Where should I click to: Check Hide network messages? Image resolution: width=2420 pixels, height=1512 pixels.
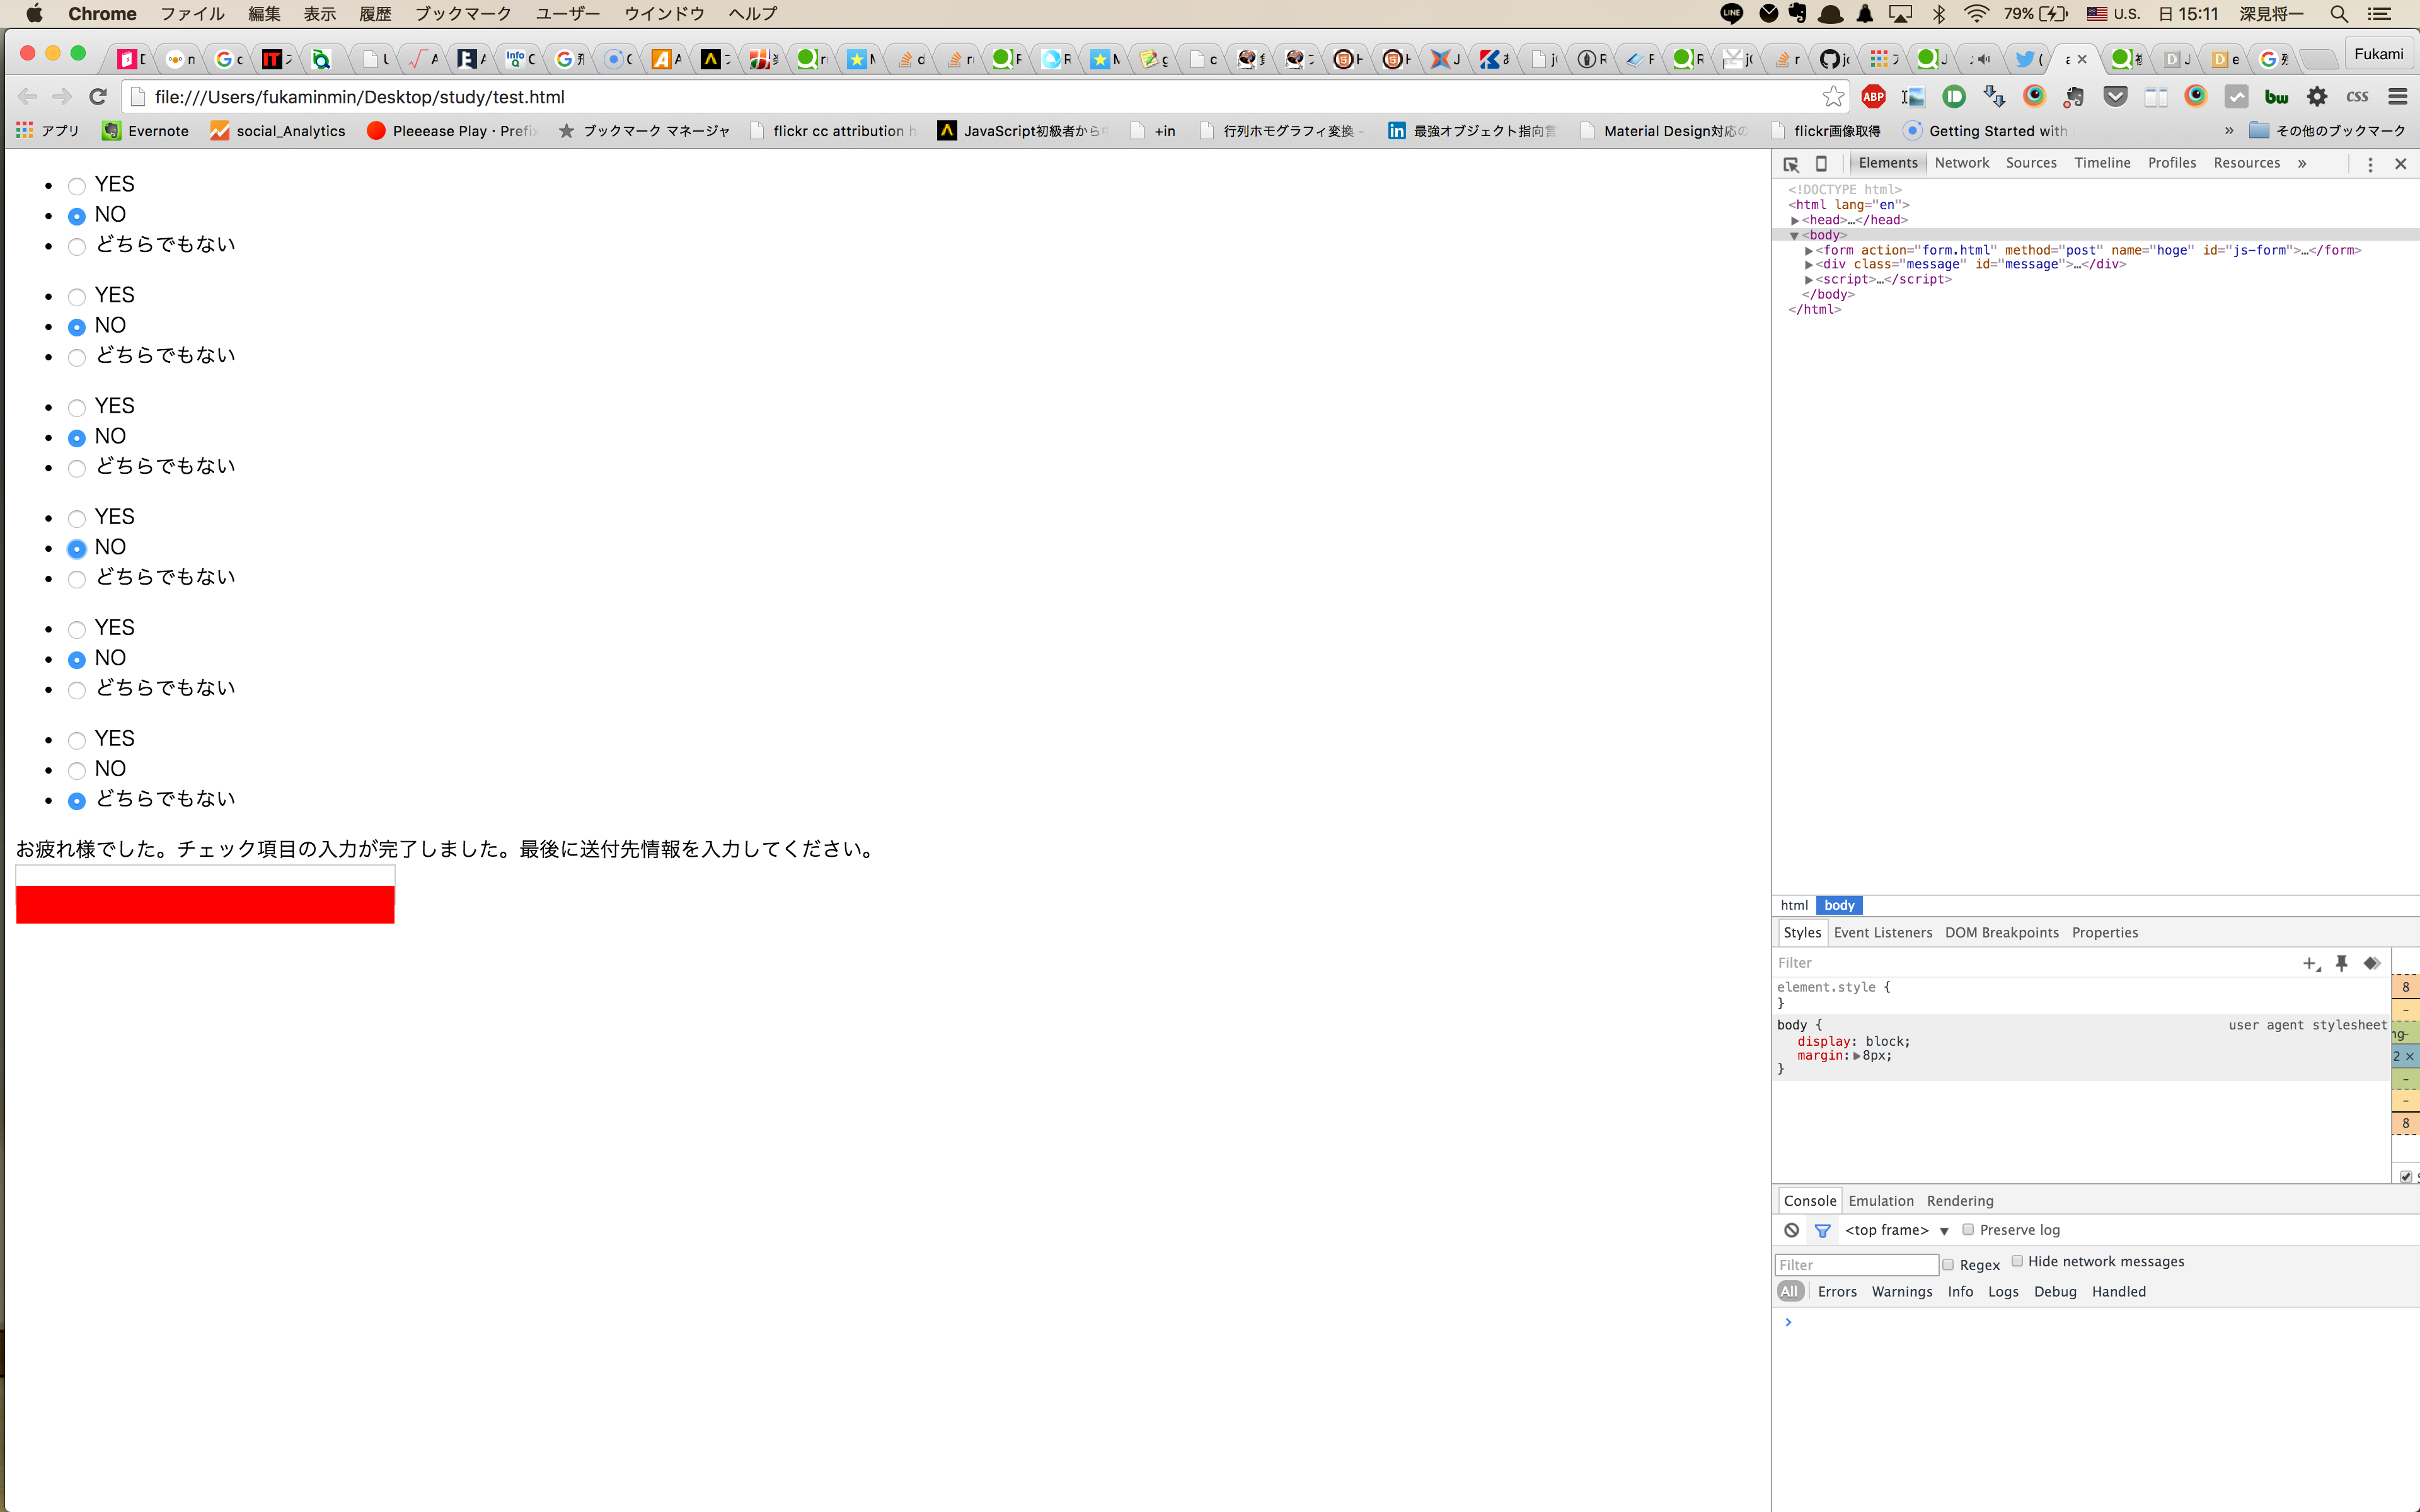click(x=2017, y=1261)
